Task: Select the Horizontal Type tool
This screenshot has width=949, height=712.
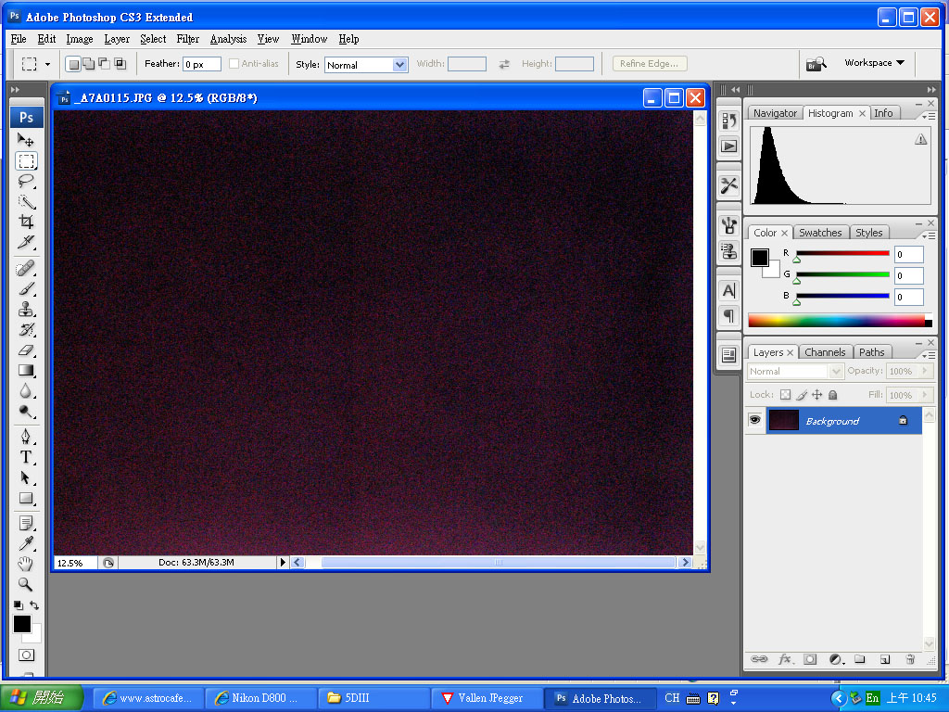Action: coord(26,457)
